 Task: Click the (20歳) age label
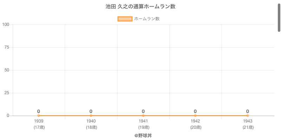(x=196, y=127)
